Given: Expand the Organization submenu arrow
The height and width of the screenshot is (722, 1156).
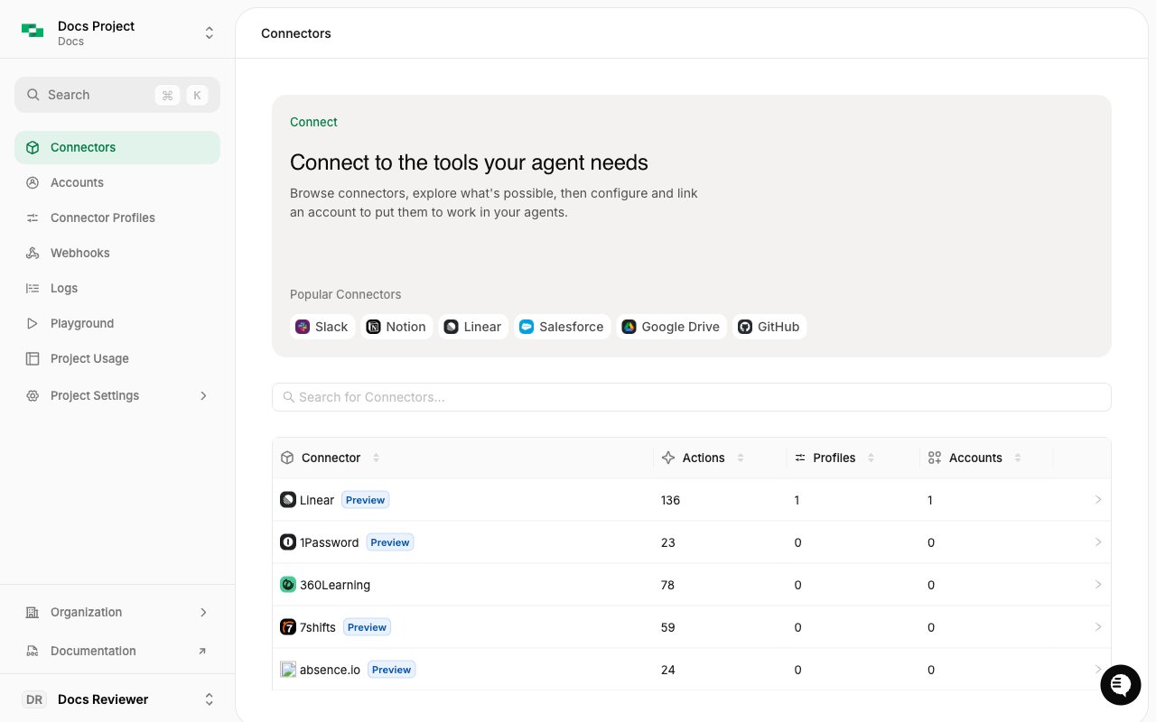Looking at the screenshot, I should [x=203, y=612].
